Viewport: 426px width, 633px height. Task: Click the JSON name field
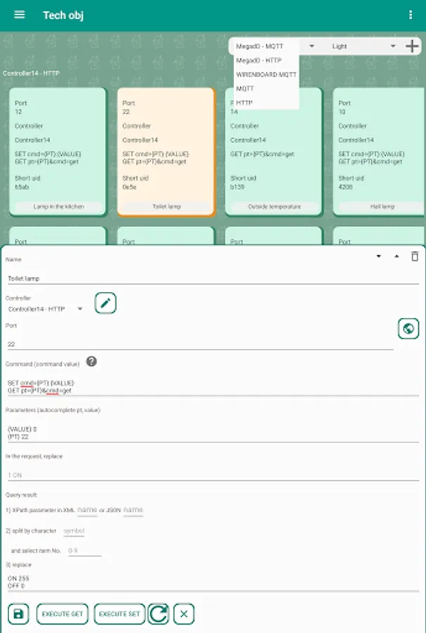[133, 511]
